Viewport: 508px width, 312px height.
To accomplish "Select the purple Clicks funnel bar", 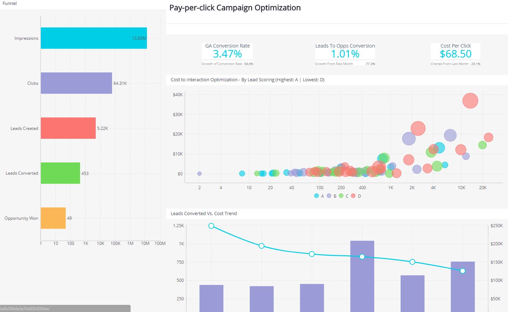I will (x=76, y=83).
